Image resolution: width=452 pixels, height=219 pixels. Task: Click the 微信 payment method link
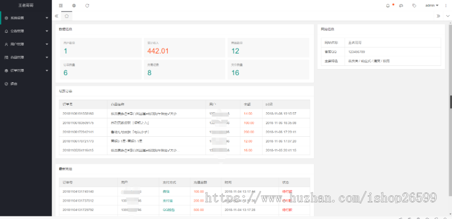click(166, 191)
